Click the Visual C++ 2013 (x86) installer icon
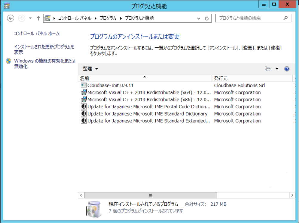Viewport: 299px width, 223px height. point(83,100)
